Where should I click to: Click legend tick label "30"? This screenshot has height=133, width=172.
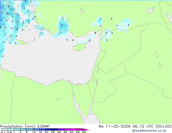pyautogui.click(x=59, y=132)
